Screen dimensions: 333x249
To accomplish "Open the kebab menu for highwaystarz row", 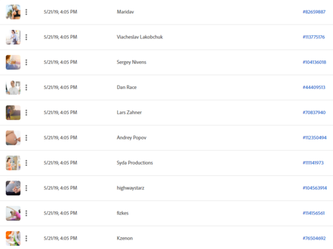I will coord(27,188).
